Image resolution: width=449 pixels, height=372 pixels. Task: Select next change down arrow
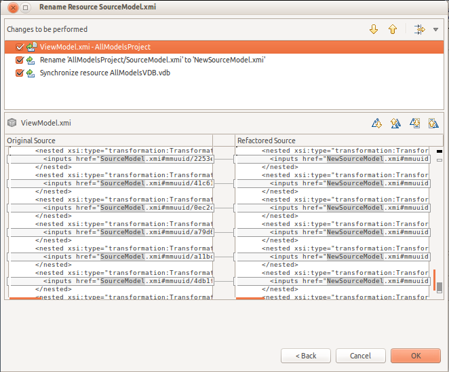tap(374, 29)
